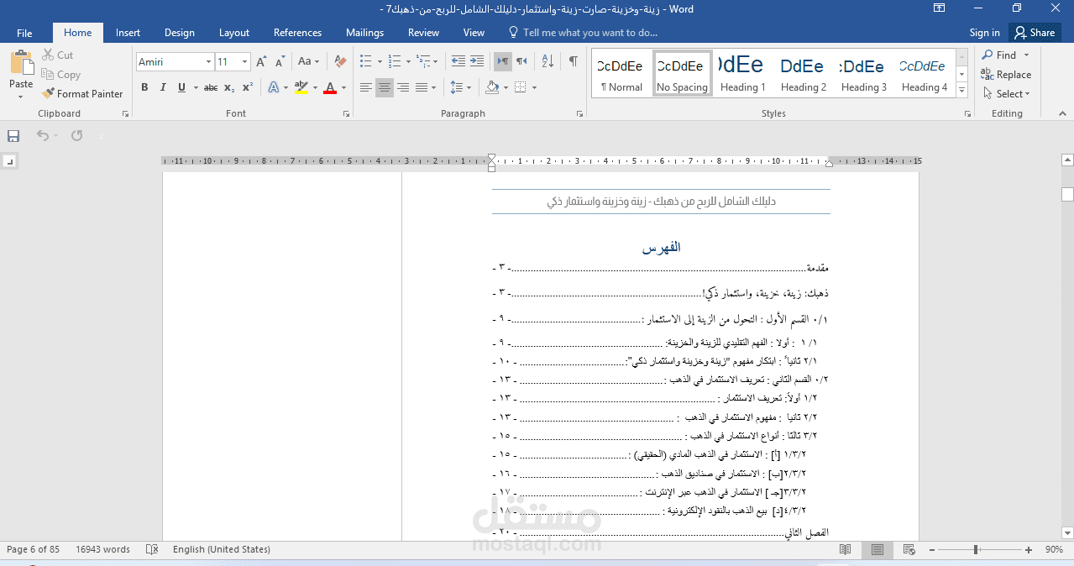
Task: Open the Layout tab
Action: pyautogui.click(x=234, y=33)
